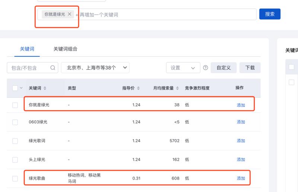
Task: Click the 0.31 guide price value
Action: (x=136, y=178)
